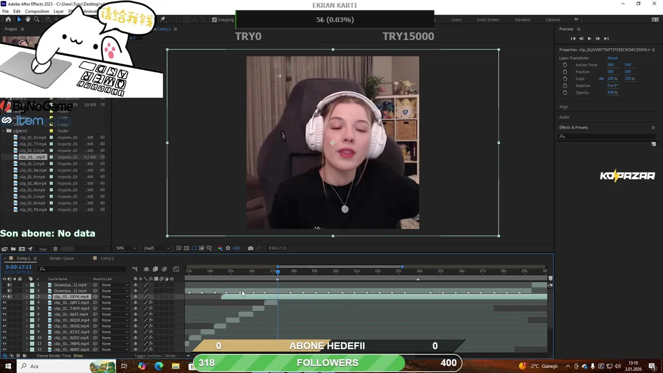Step forward one frame in Preview
Screen dimensions: 663x373
[x=598, y=38]
